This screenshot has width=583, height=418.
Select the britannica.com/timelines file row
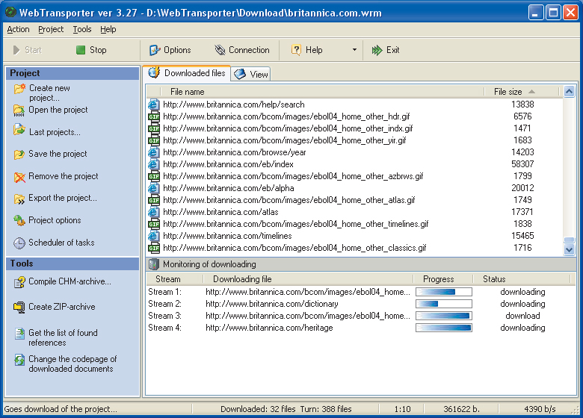pos(355,236)
